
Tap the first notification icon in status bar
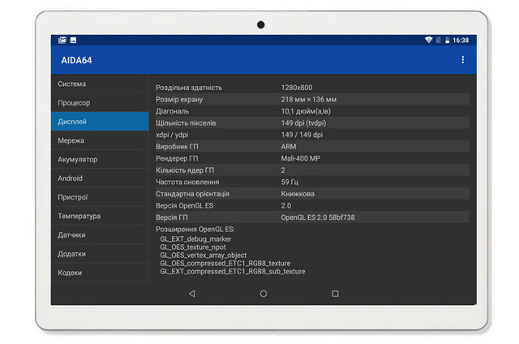62,40
